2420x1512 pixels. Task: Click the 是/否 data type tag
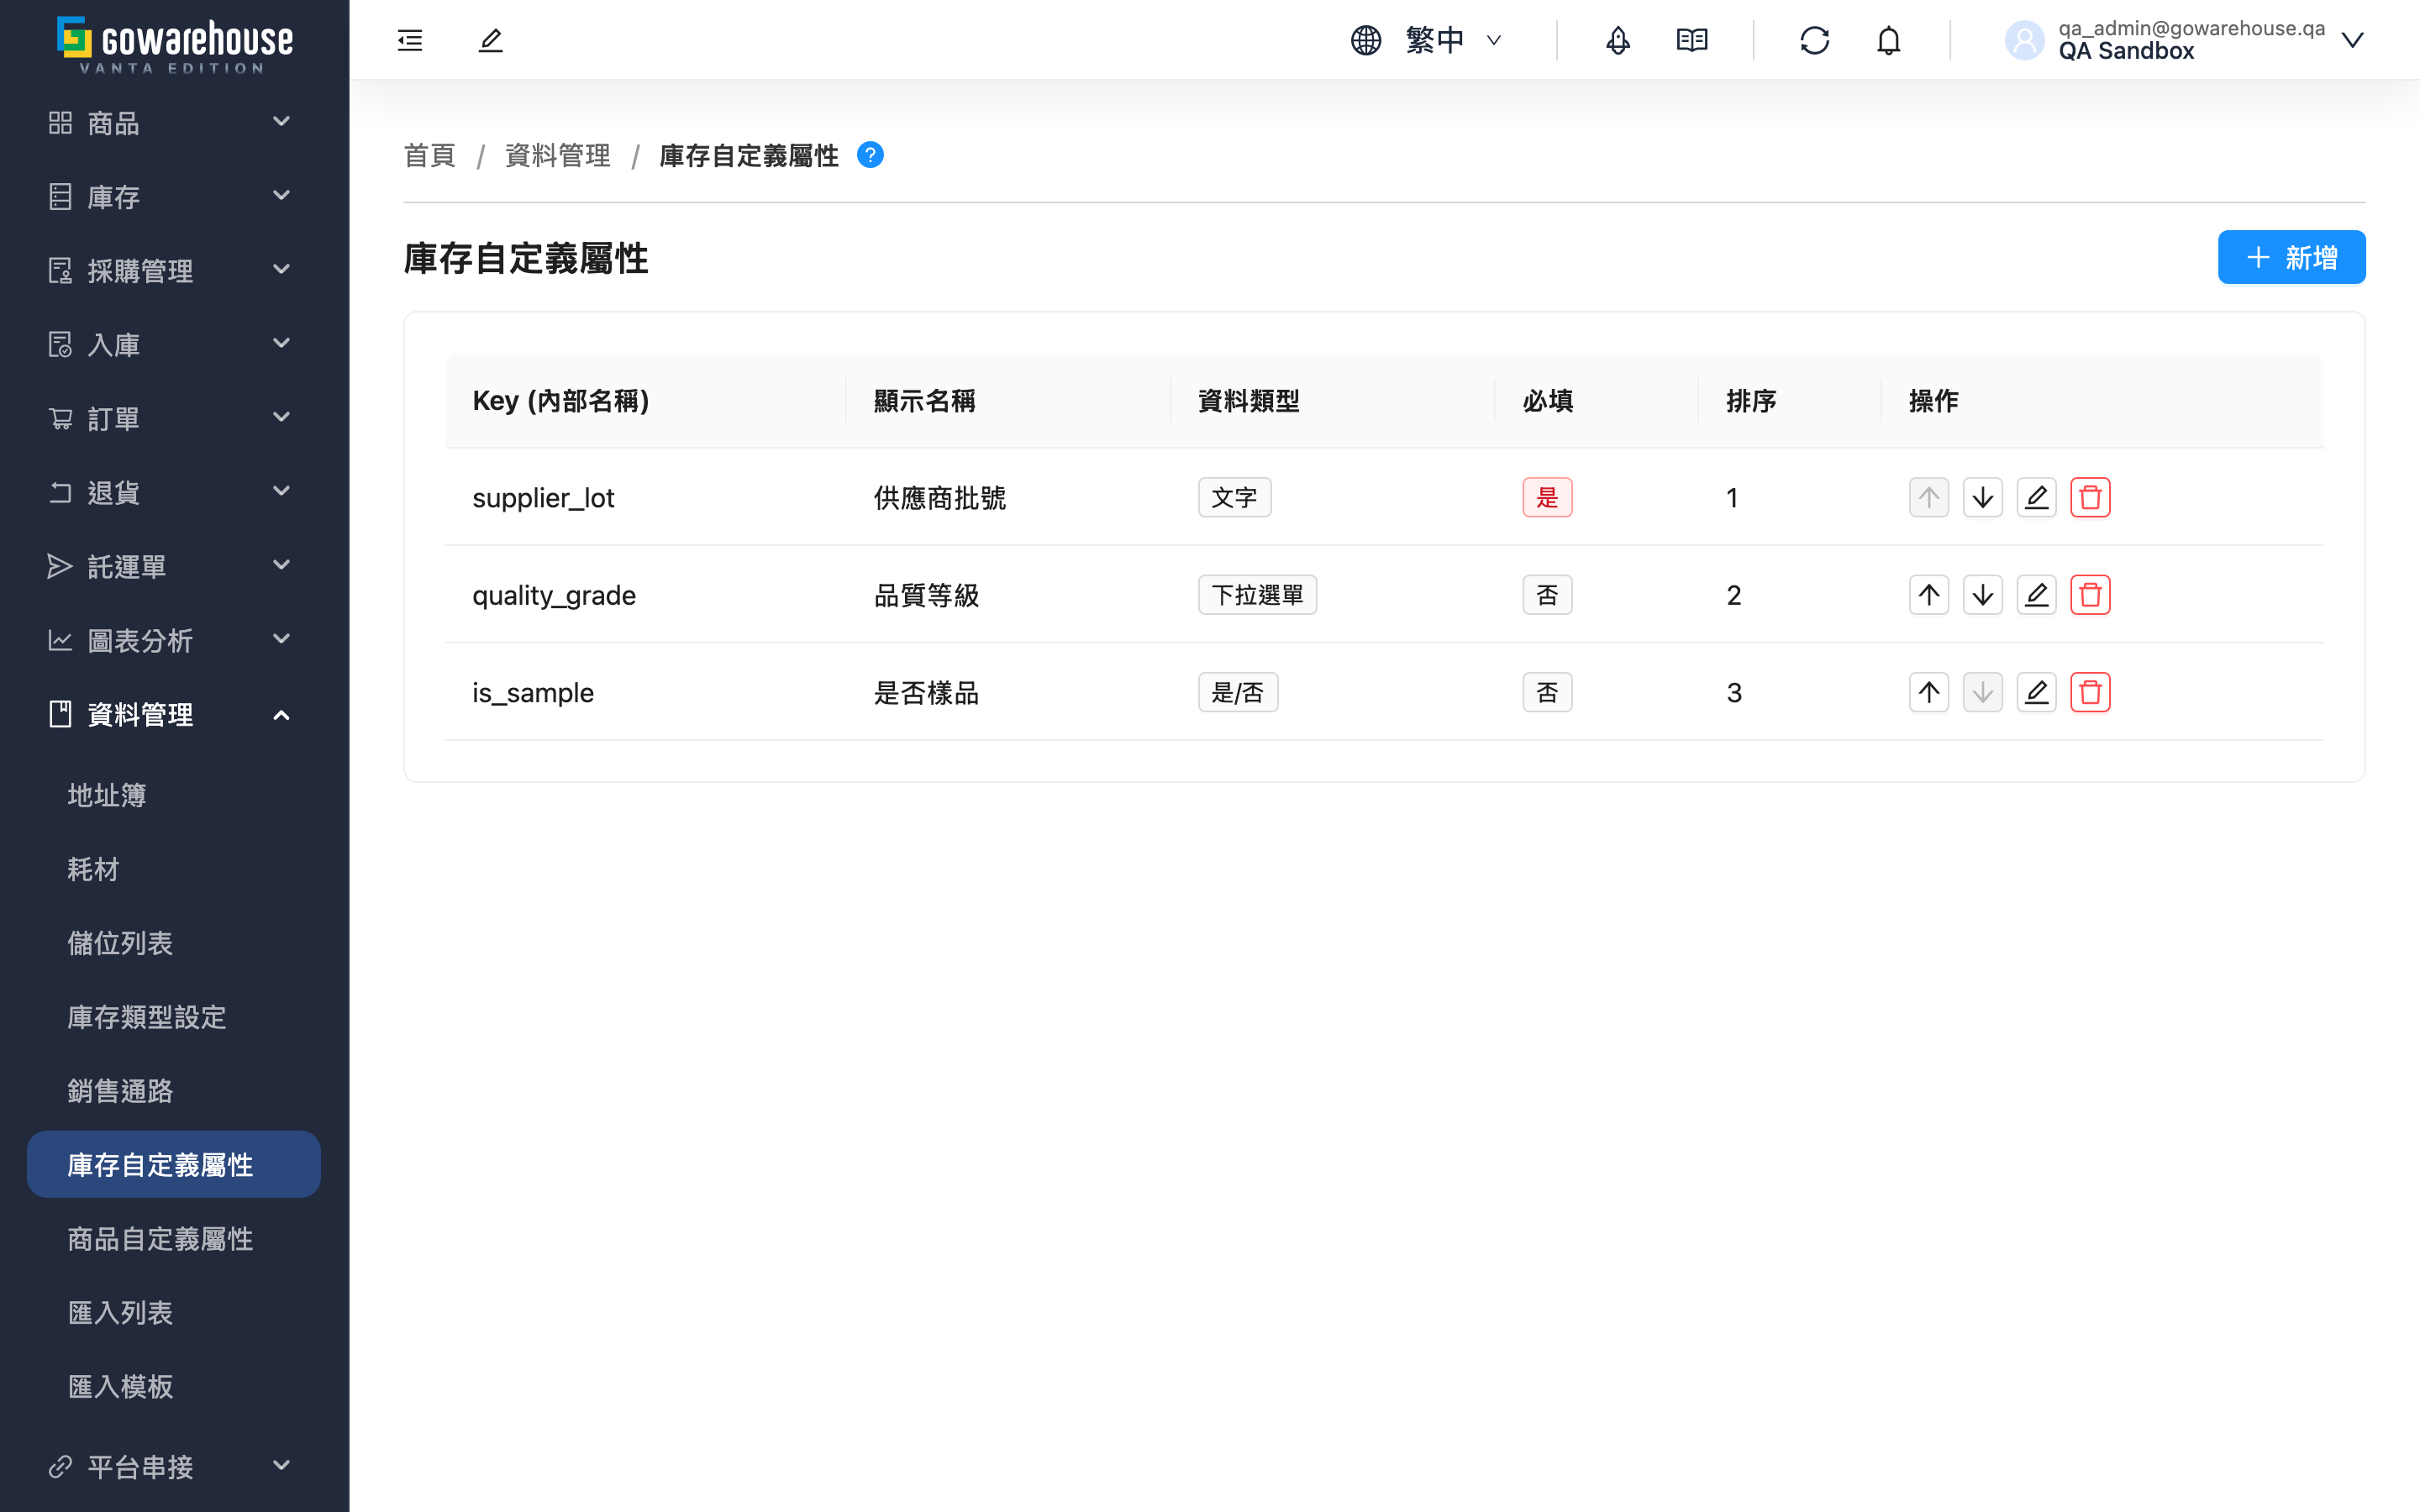(x=1238, y=692)
